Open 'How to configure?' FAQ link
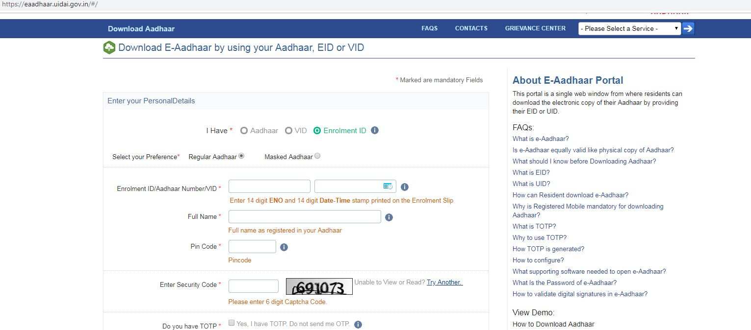This screenshot has height=330, width=751. point(538,260)
